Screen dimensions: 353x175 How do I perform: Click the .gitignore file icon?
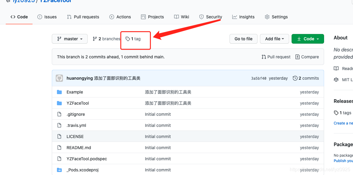click(x=59, y=114)
